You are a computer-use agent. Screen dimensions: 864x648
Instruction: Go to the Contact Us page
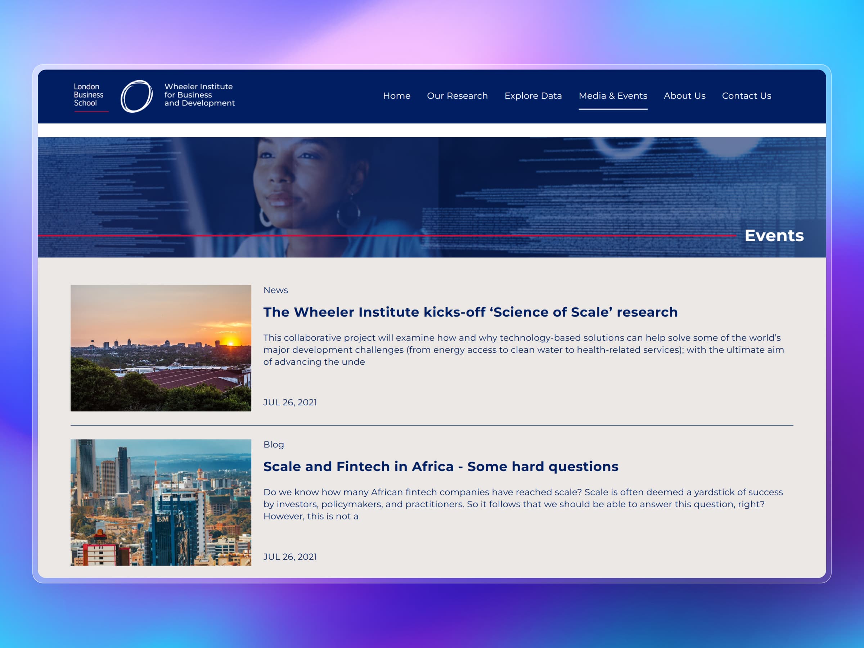[746, 96]
